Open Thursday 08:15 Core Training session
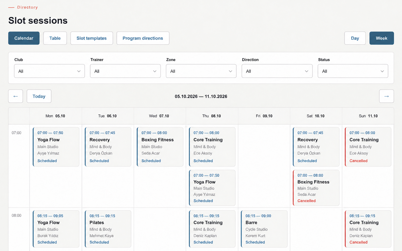The width and height of the screenshot is (402, 251). [212, 229]
